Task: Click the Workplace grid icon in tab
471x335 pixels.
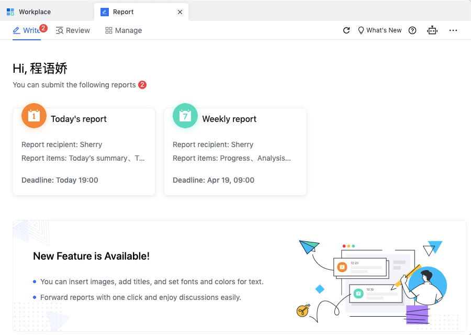Action: point(10,12)
